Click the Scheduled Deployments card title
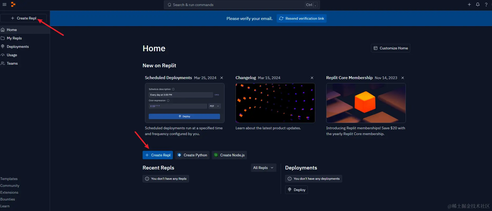This screenshot has height=211, width=492. (x=168, y=78)
